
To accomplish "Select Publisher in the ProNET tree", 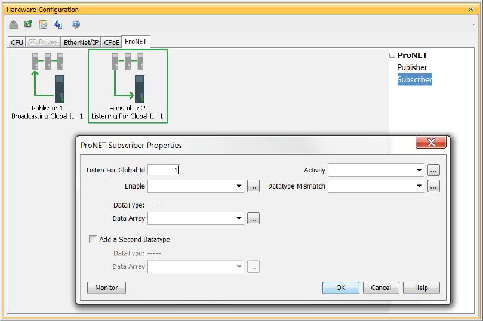I will click(412, 67).
